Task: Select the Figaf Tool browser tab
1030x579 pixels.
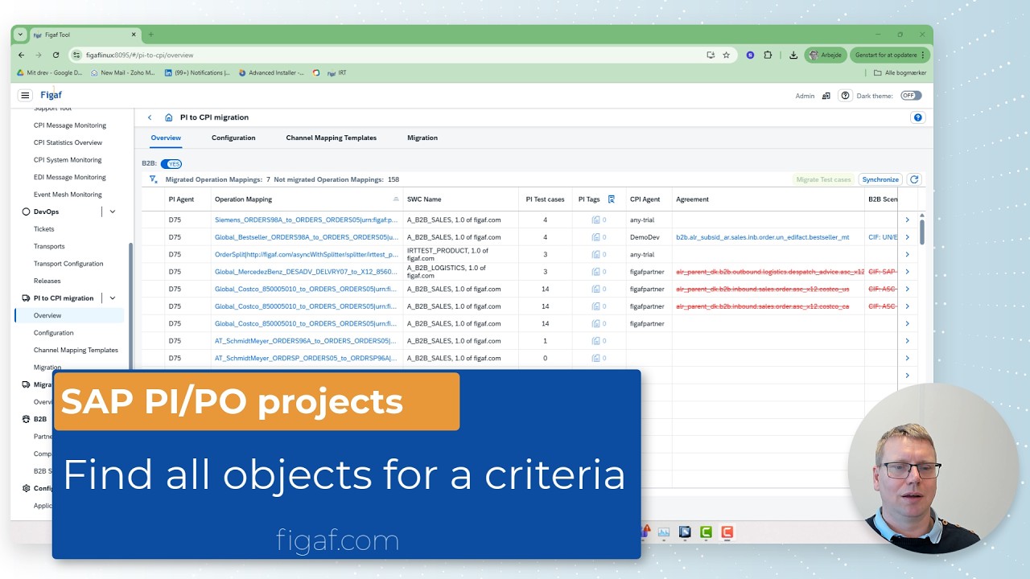Action: coord(85,35)
